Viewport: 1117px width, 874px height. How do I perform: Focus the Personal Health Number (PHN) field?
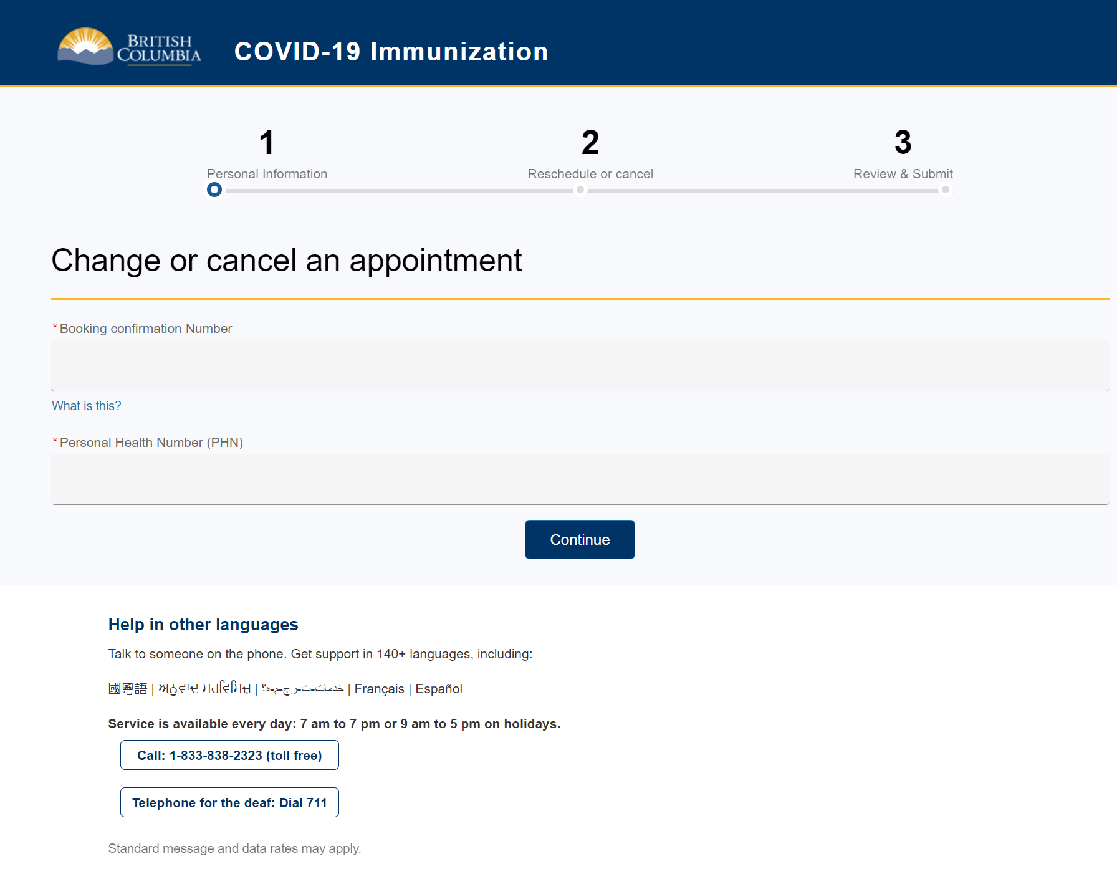click(x=580, y=479)
